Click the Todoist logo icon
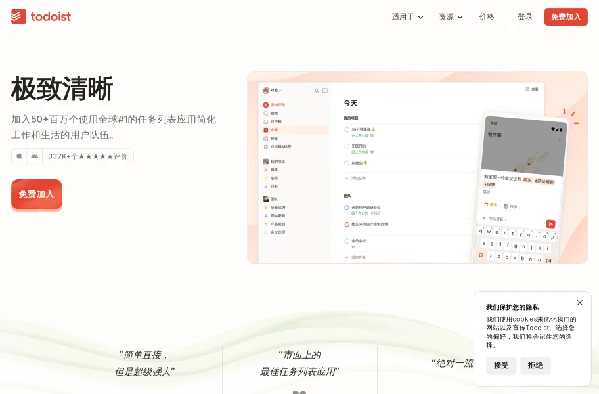 [x=18, y=16]
